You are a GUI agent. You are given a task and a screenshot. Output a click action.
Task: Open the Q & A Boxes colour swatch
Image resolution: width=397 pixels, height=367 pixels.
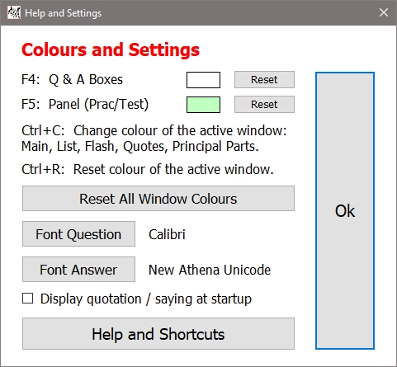coord(203,80)
